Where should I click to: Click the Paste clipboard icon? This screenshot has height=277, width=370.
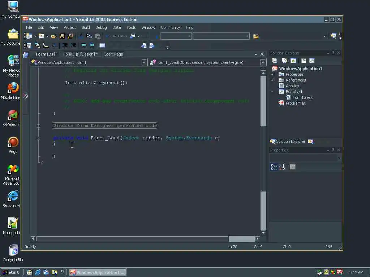pos(98,36)
